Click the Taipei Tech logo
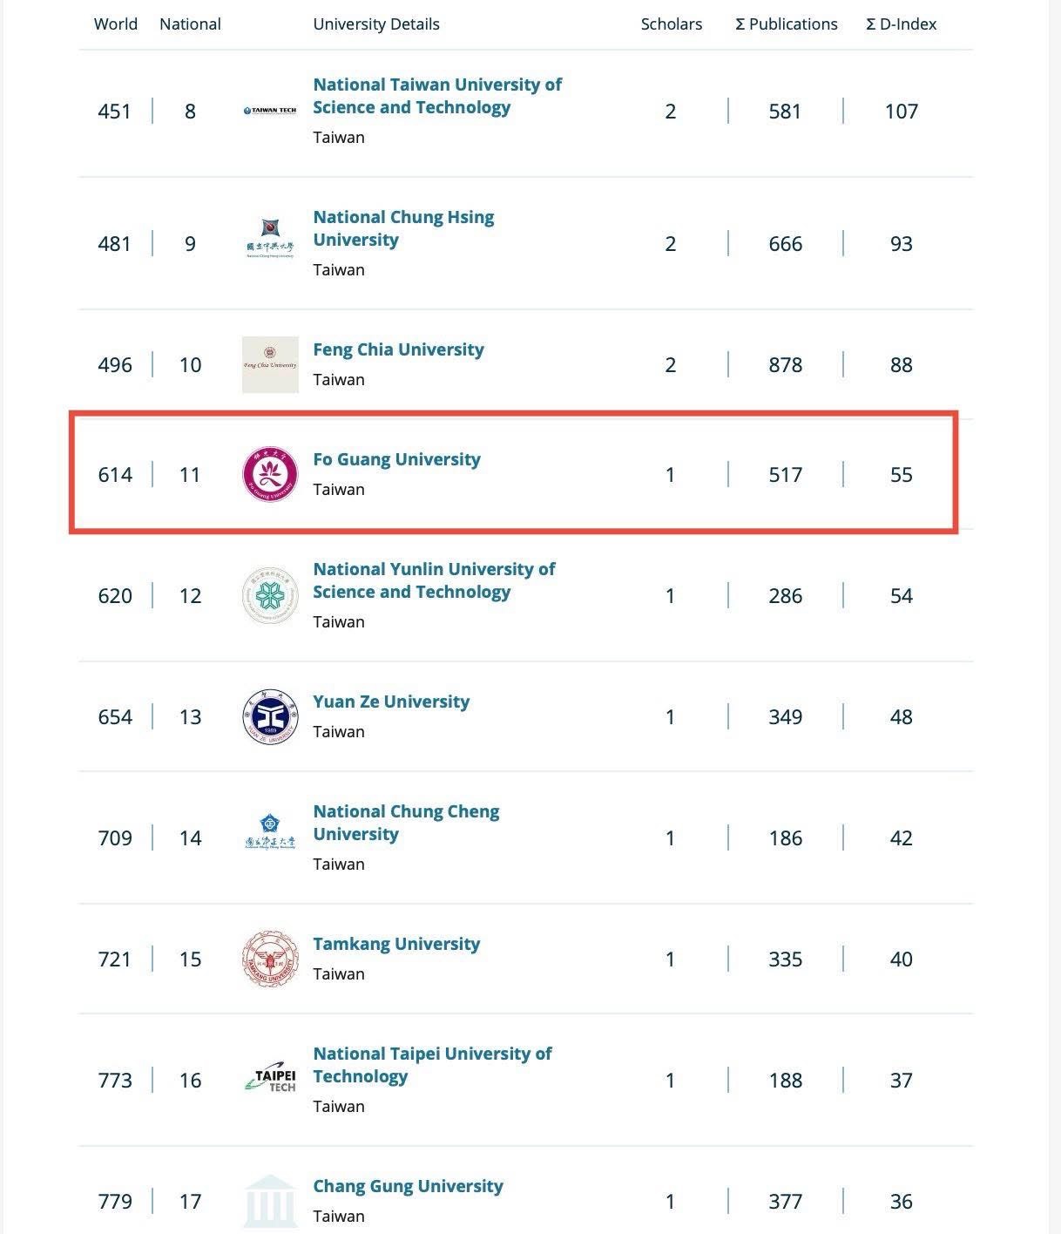 [270, 1078]
